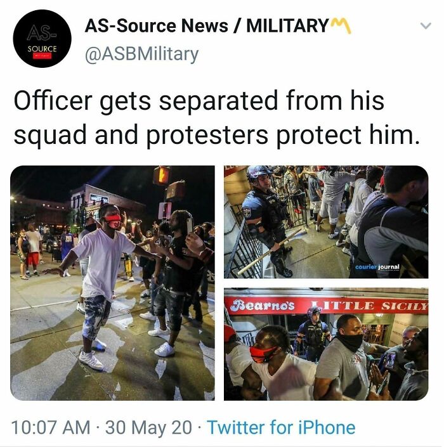Click the yellow M emoji after MILITARY
444x447 pixels.
point(341,25)
